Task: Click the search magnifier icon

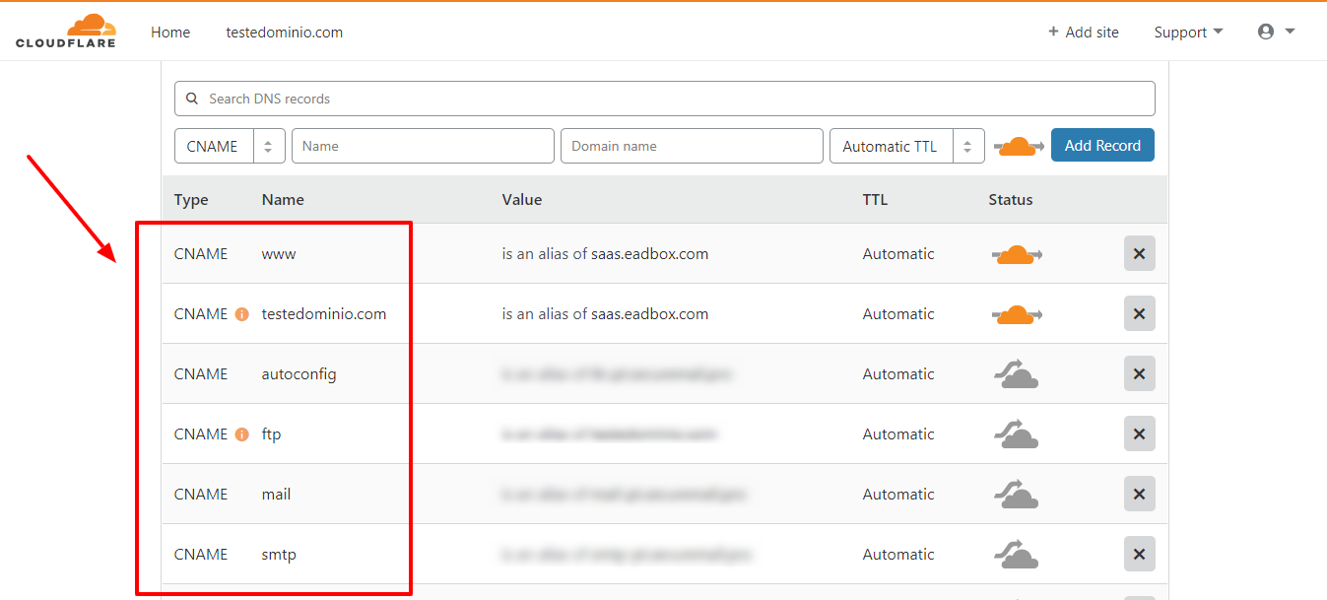Action: (x=192, y=99)
